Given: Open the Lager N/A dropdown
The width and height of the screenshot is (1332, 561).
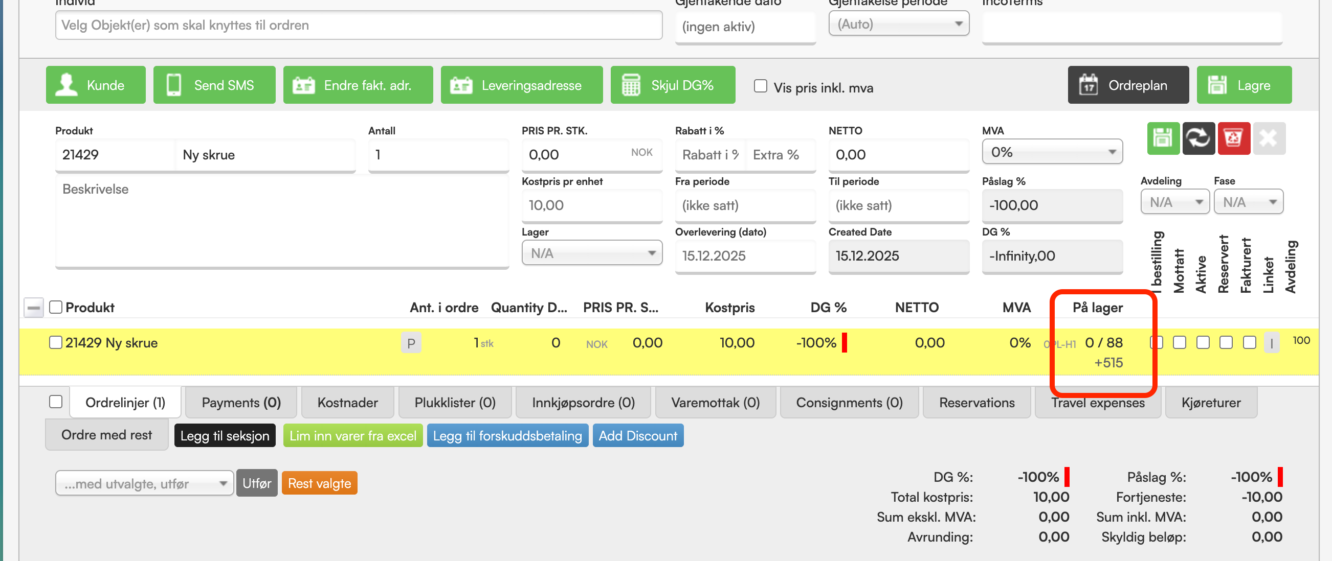Looking at the screenshot, I should (591, 253).
